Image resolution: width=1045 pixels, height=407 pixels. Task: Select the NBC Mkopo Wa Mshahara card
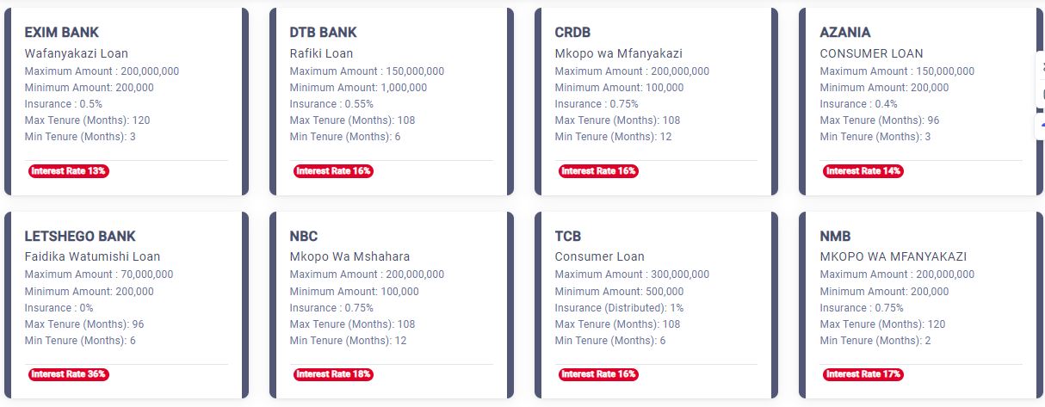(x=391, y=305)
